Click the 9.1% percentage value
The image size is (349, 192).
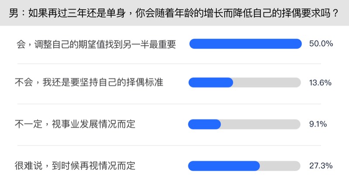tap(318, 124)
